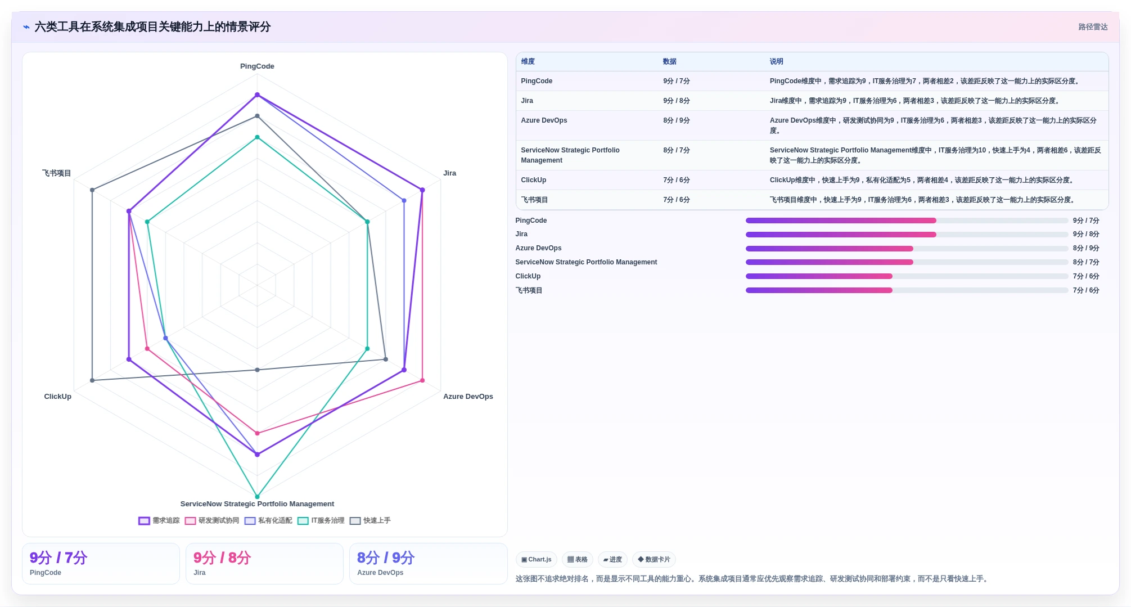Toggle the 私有化适配 legend swatch
The width and height of the screenshot is (1131, 607).
[250, 521]
